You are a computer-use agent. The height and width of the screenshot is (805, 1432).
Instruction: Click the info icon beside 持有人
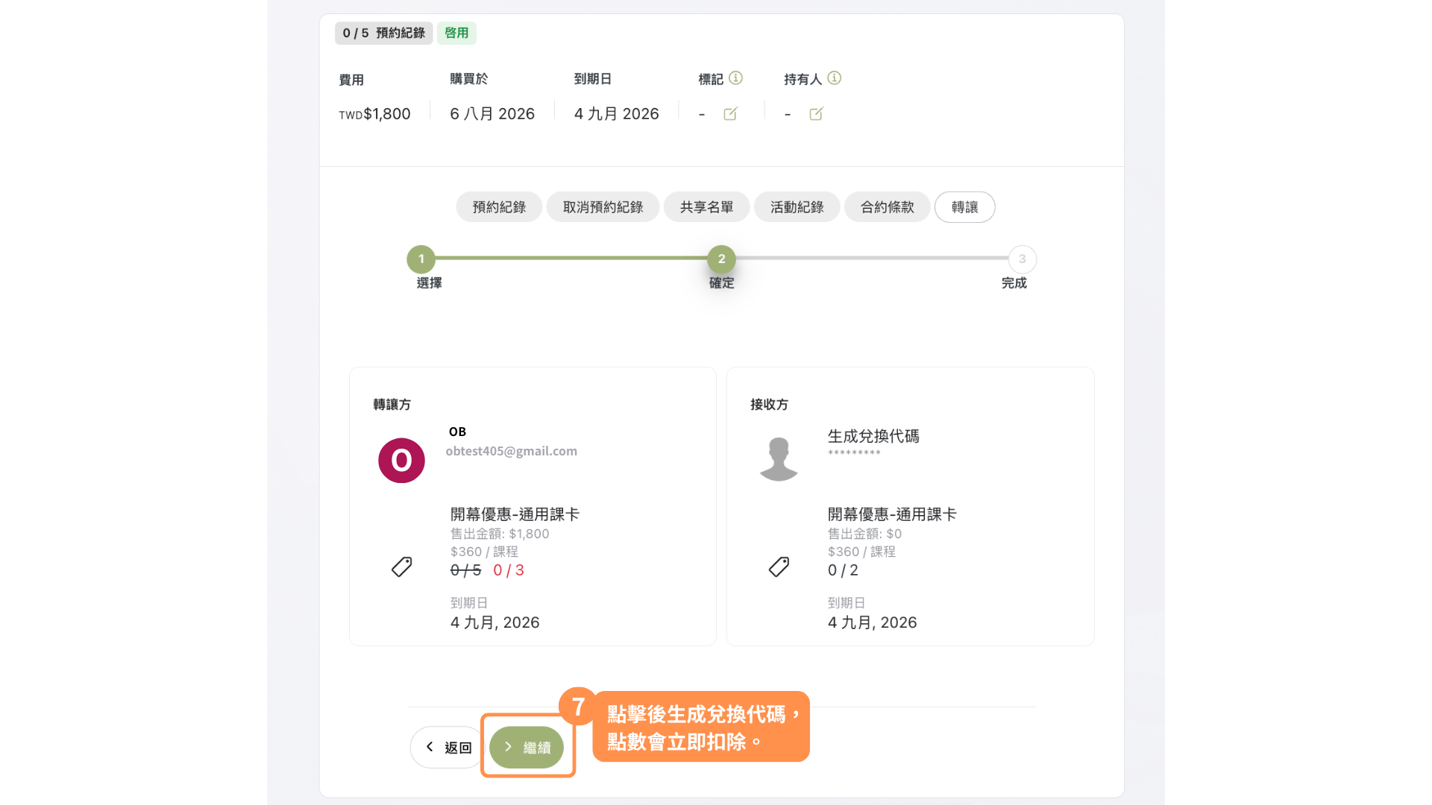(x=835, y=78)
